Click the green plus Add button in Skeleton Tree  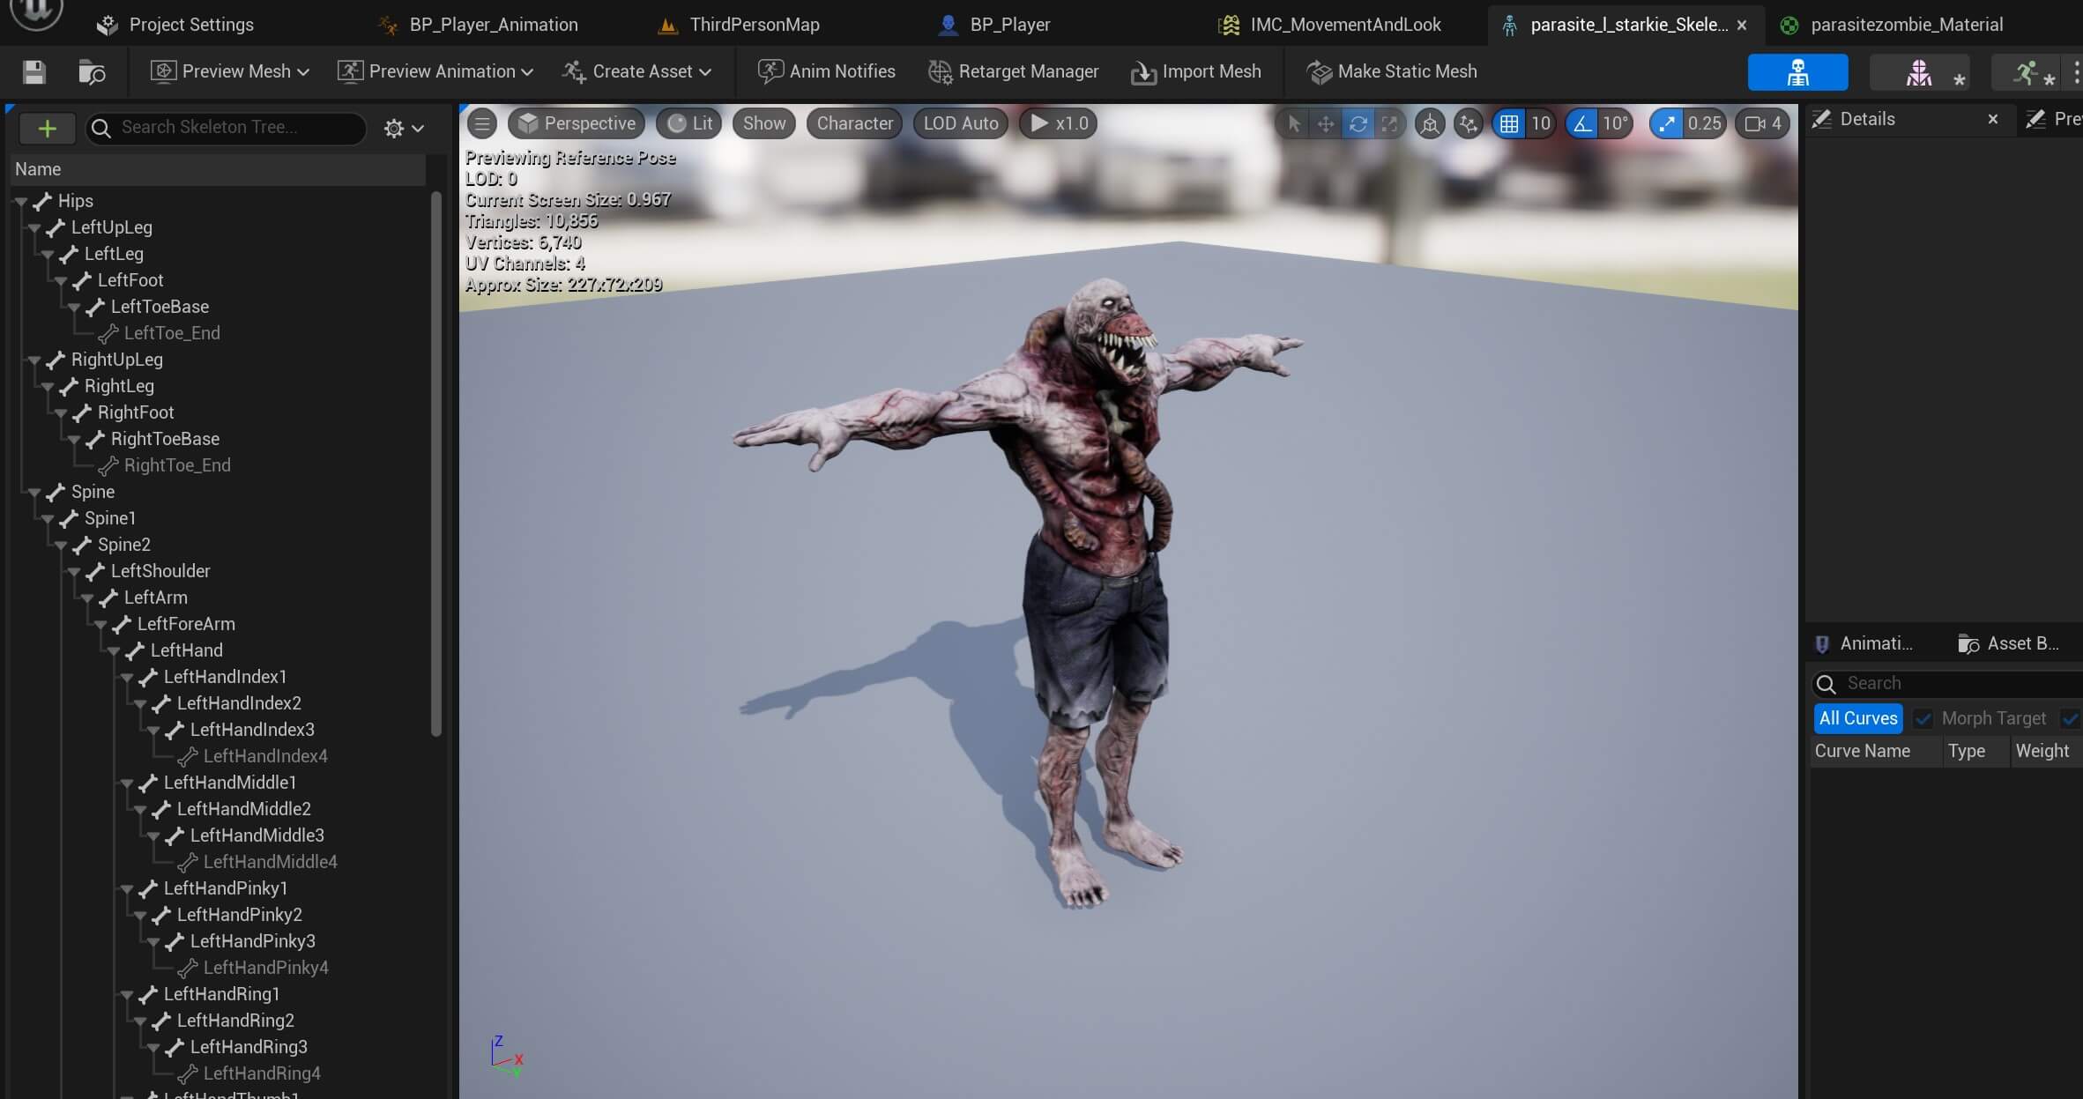pos(47,129)
